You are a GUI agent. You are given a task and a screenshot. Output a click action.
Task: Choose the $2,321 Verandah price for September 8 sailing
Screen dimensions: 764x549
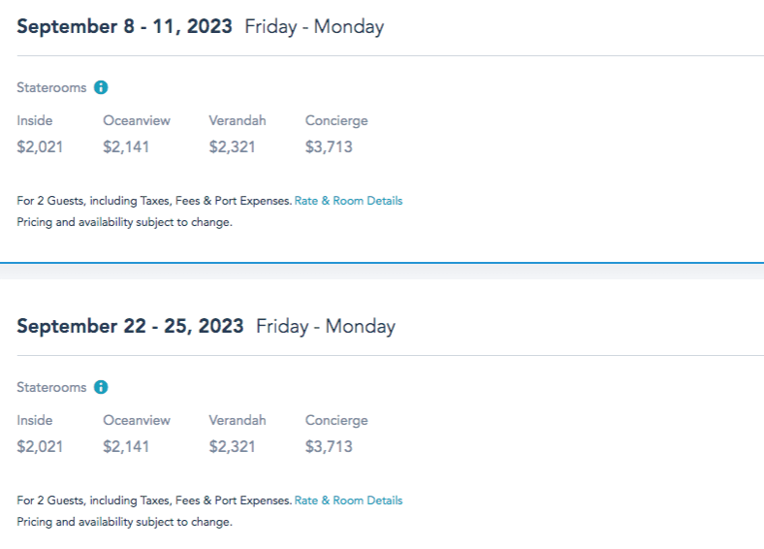coord(234,147)
